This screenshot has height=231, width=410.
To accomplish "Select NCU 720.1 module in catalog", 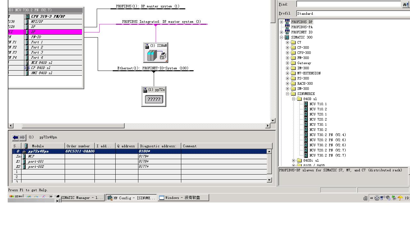I will pos(318,114).
